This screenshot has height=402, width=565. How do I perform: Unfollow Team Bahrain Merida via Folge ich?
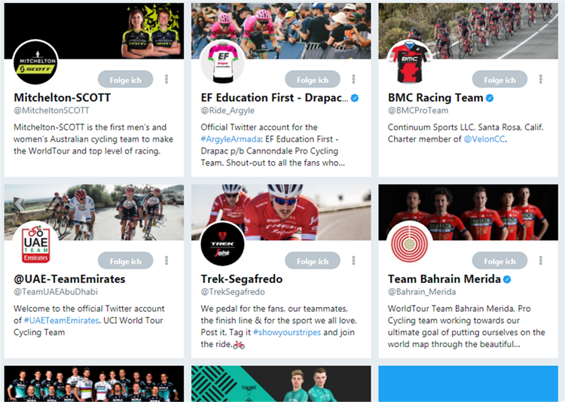499,260
